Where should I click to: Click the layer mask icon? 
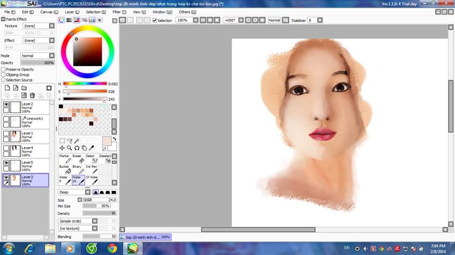coord(49,88)
